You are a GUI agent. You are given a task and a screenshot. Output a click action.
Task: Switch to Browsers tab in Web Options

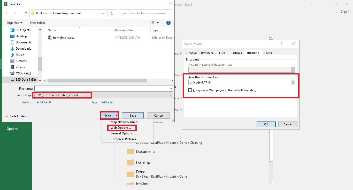[x=207, y=53]
